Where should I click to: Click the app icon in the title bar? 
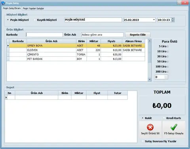tap(3, 3)
